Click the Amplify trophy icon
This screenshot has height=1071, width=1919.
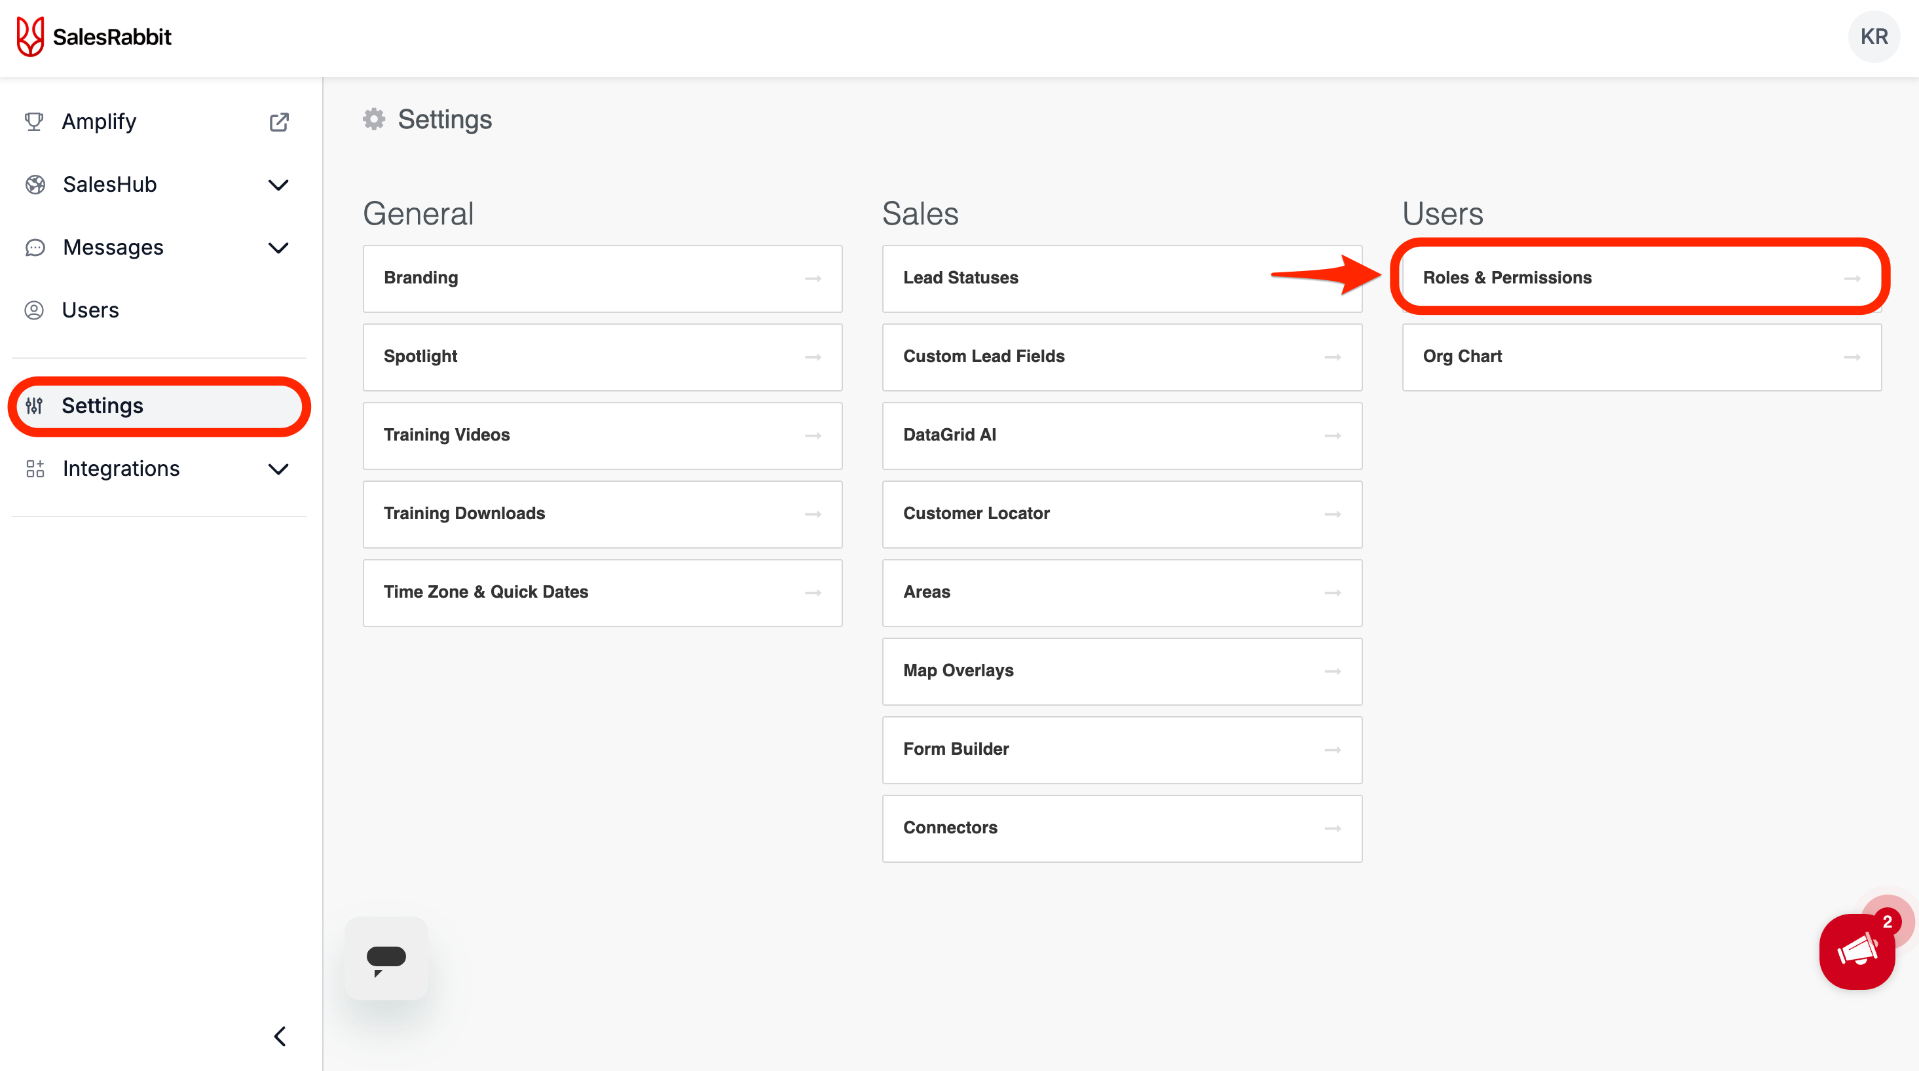[x=34, y=121]
